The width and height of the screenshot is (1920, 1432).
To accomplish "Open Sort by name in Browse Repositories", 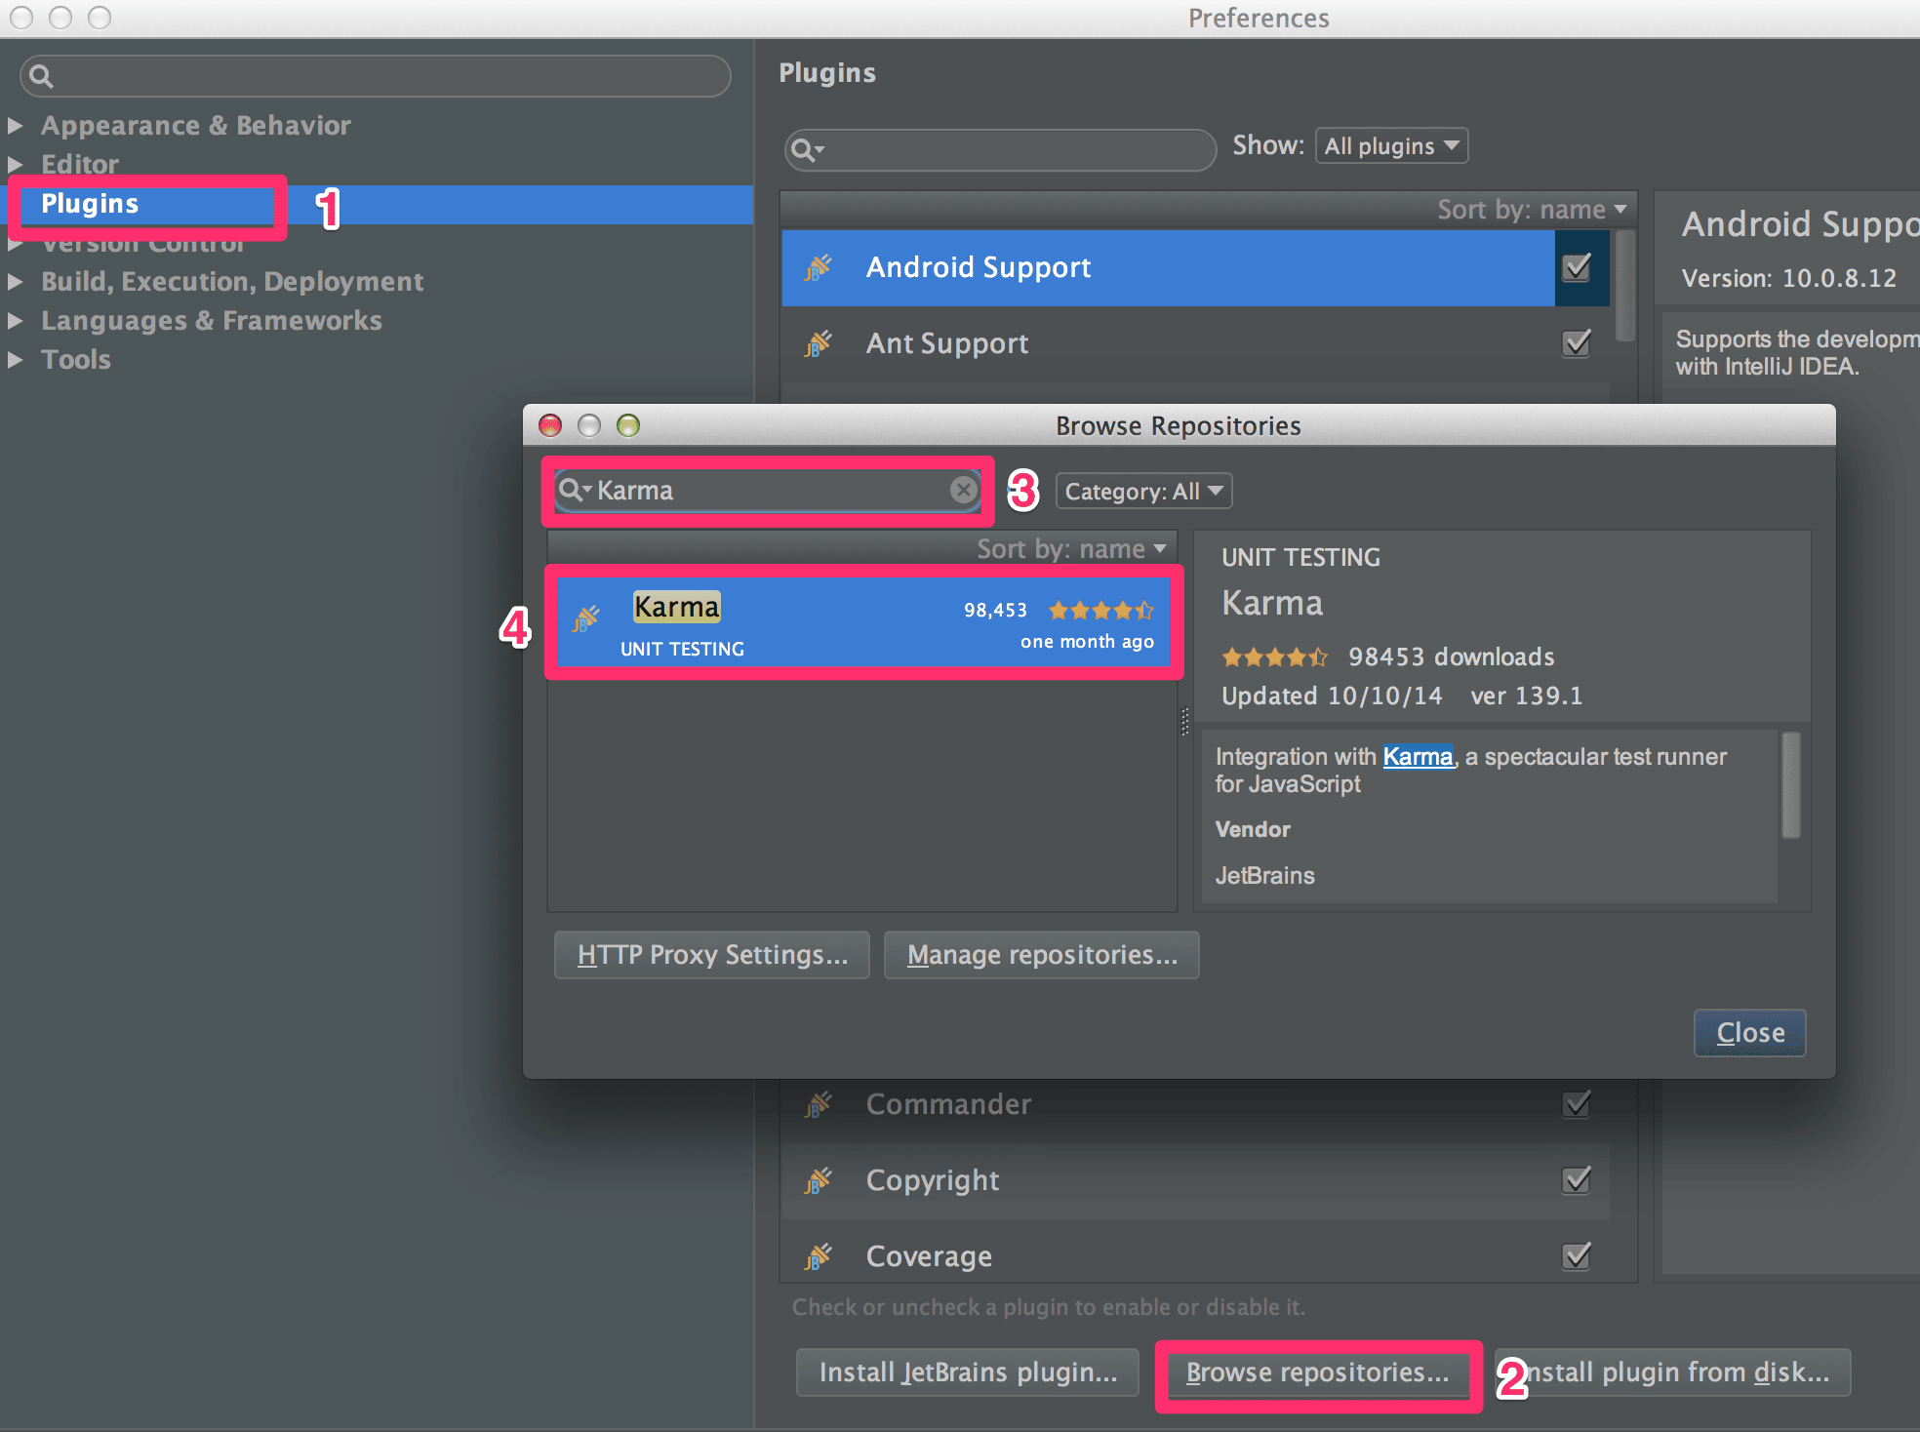I will pos(1071,549).
